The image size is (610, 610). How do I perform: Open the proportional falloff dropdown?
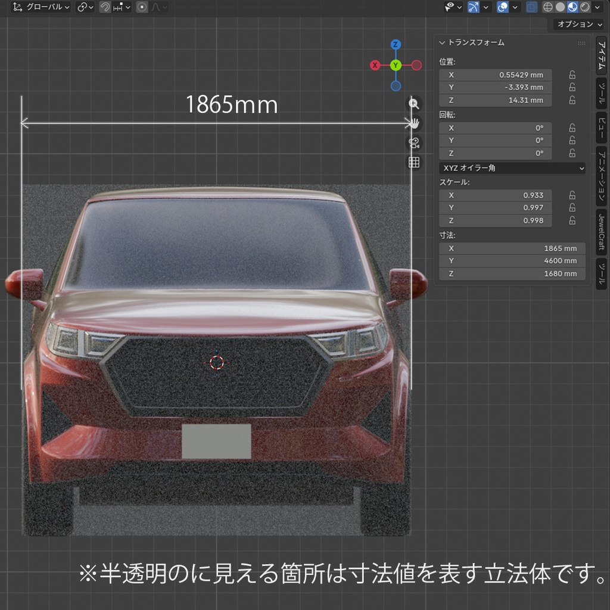(x=158, y=7)
